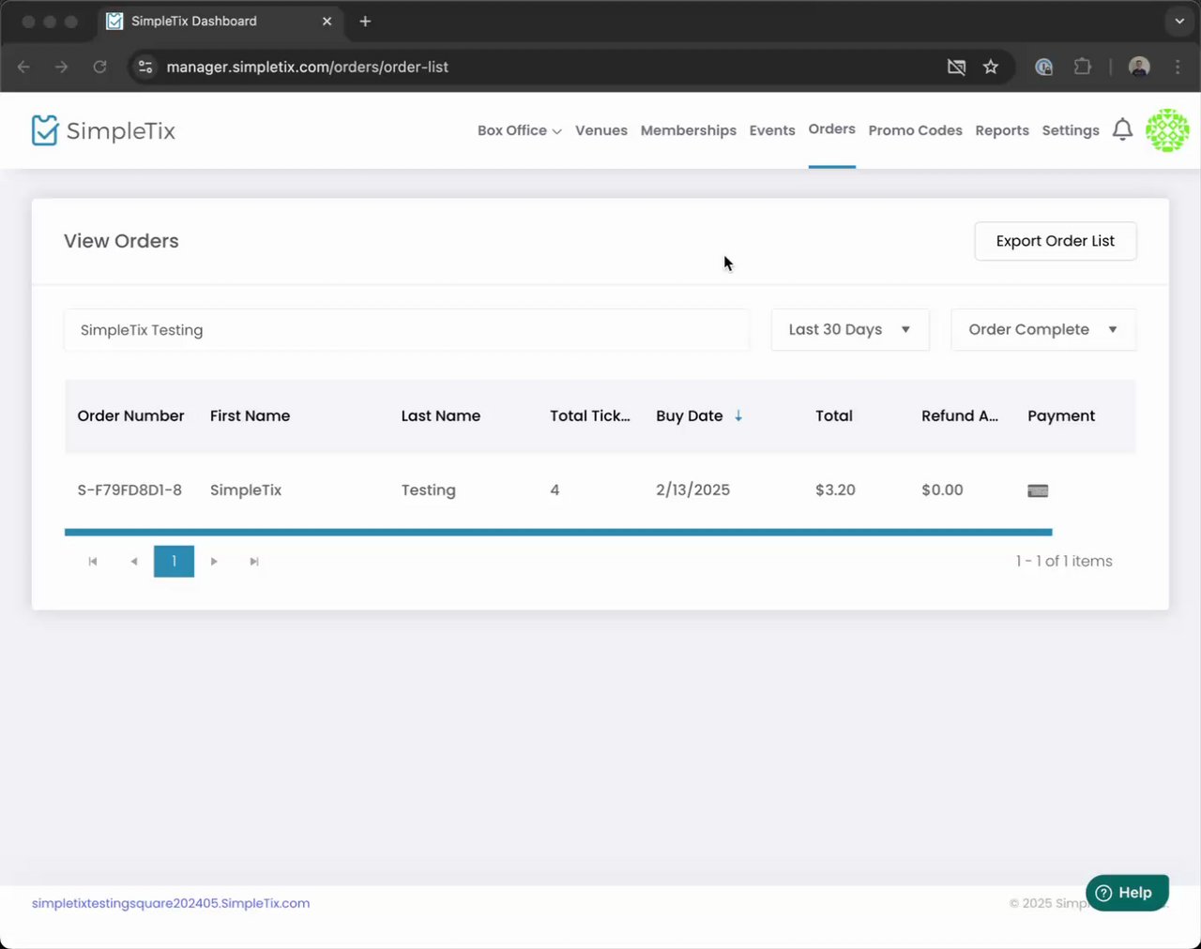This screenshot has height=949, width=1201.
Task: Expand the Box Office menu
Action: pos(519,130)
